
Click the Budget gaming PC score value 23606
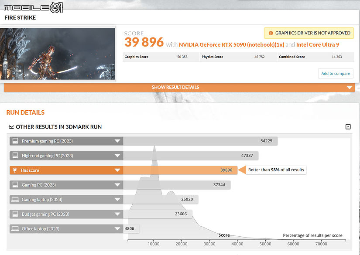click(181, 214)
